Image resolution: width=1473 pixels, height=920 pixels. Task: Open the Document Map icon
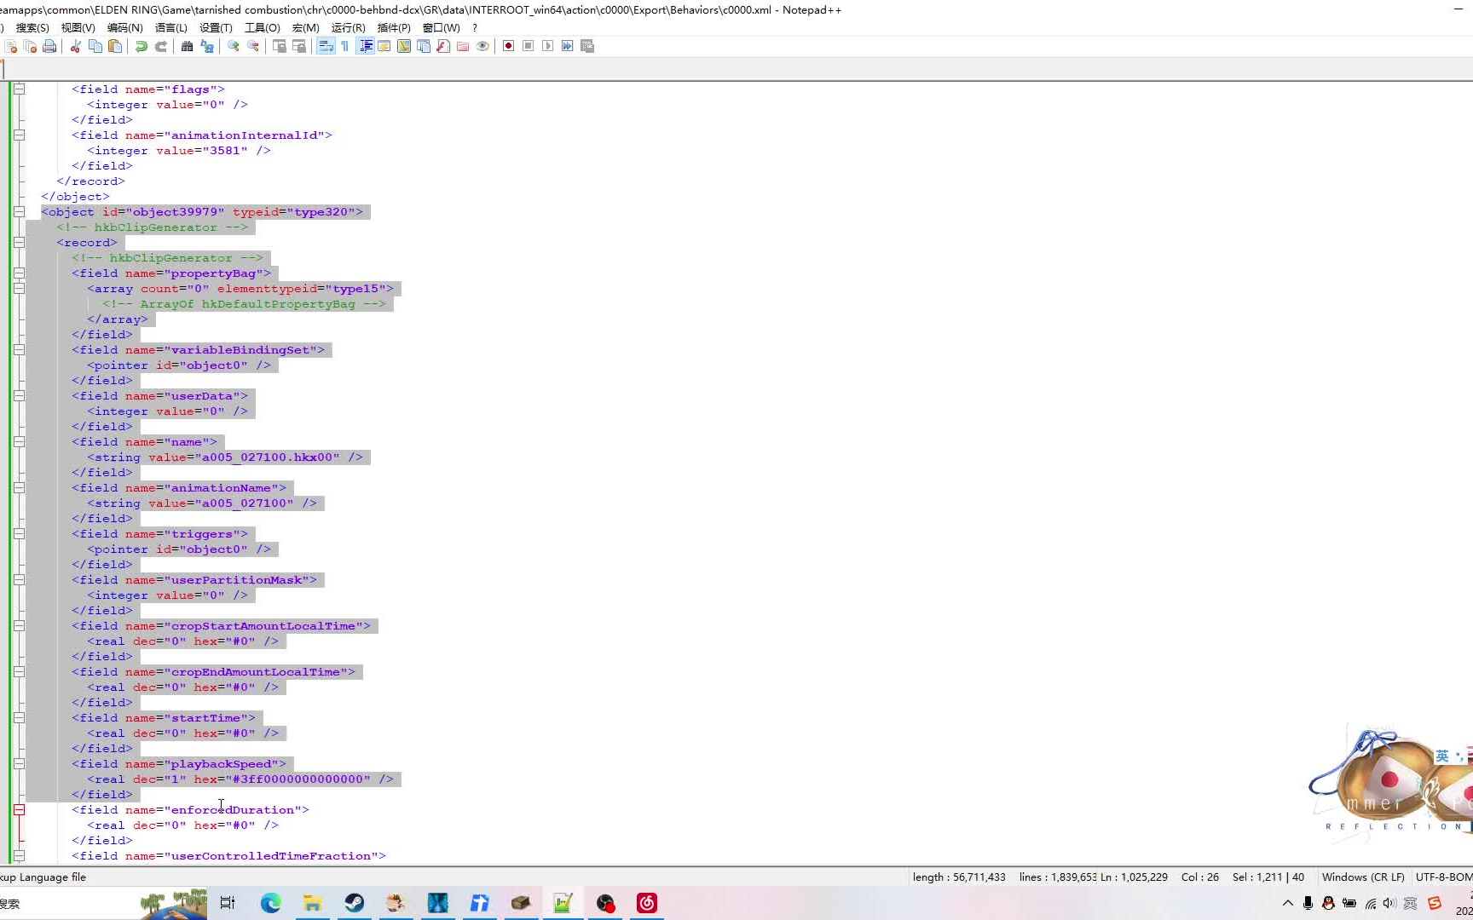[404, 46]
